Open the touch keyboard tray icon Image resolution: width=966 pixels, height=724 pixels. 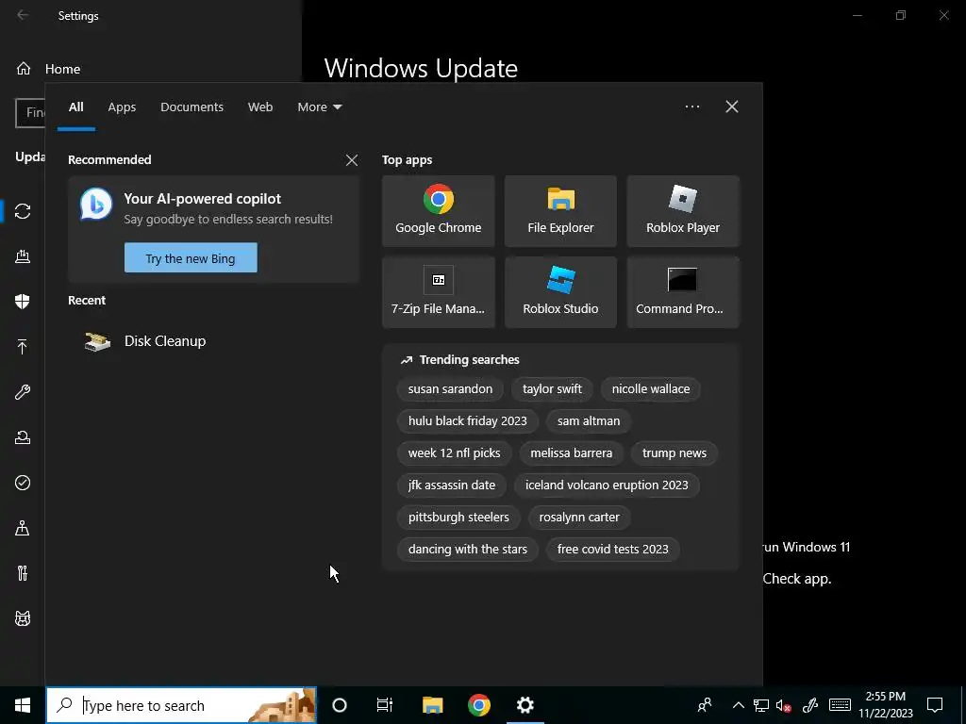coord(840,705)
